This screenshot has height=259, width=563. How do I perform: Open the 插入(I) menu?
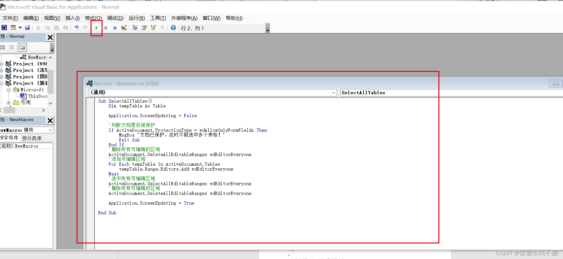[x=73, y=18]
